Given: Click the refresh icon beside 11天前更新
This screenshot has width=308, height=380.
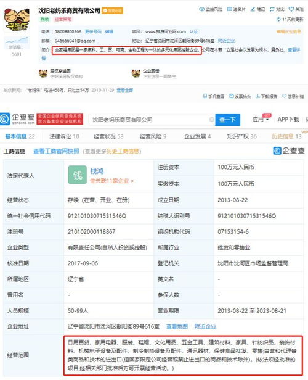Looking at the screenshot, I should 278,19.
